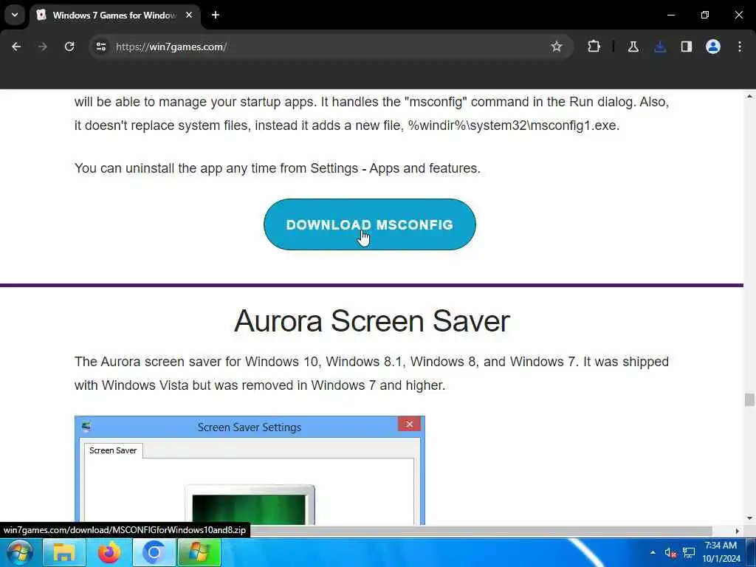756x567 pixels.
Task: Show the downloads tray
Action: 660,47
